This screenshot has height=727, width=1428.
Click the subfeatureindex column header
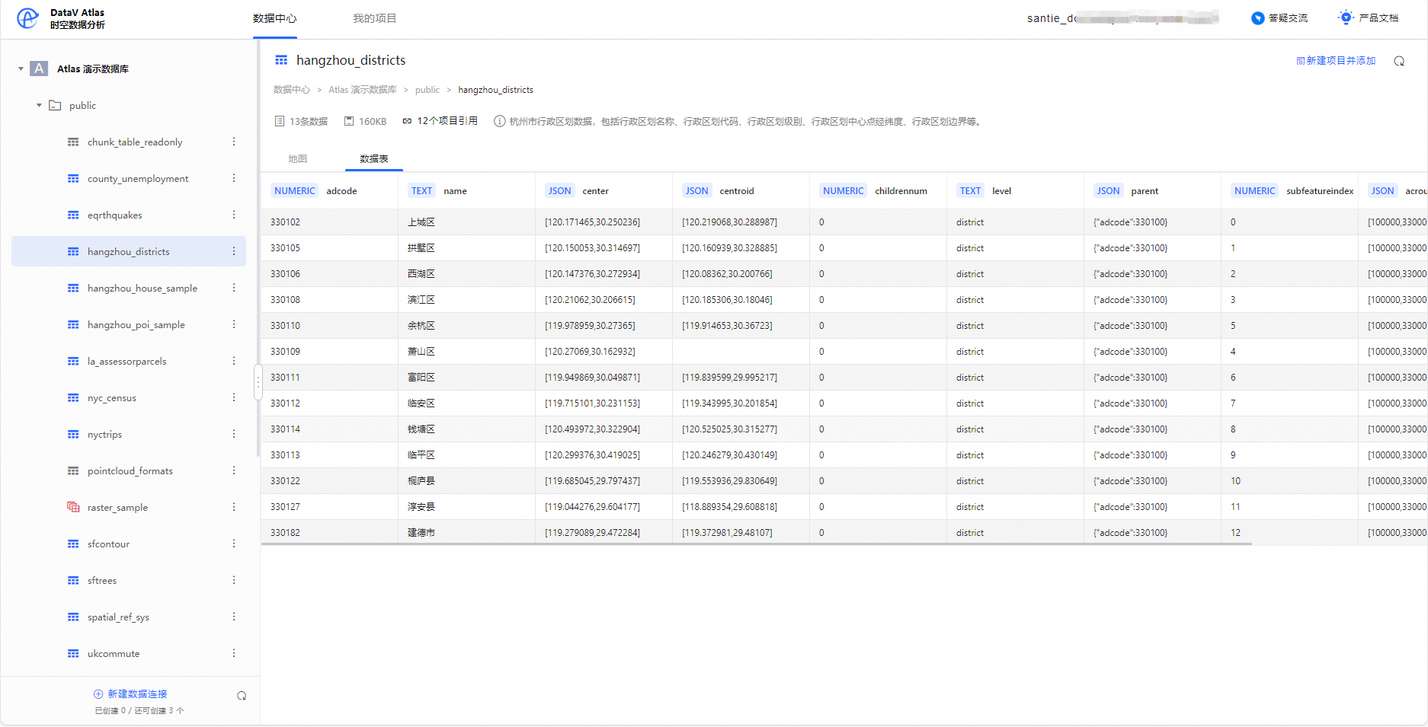pyautogui.click(x=1289, y=191)
